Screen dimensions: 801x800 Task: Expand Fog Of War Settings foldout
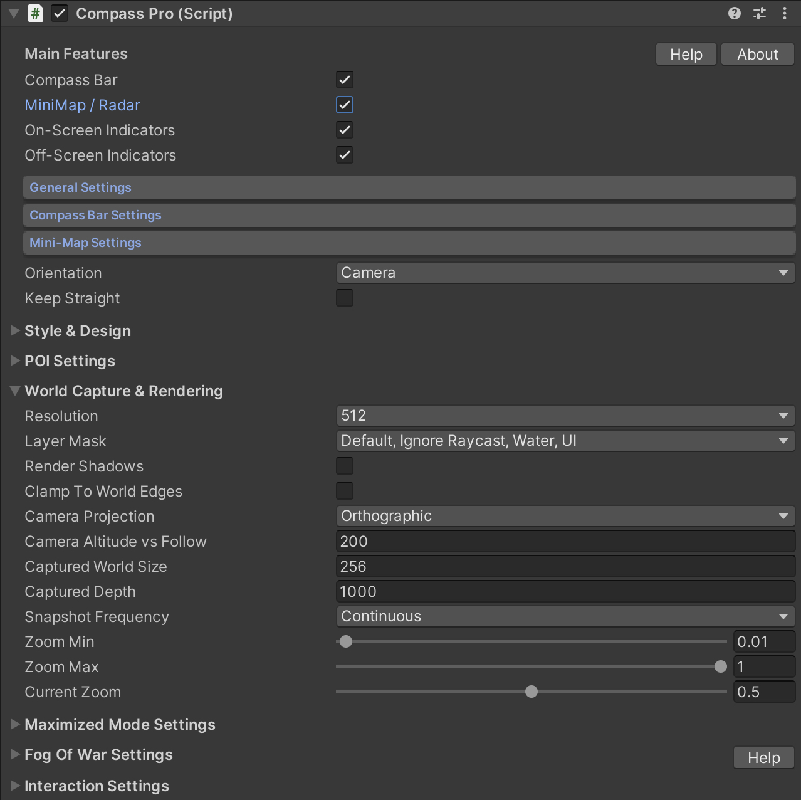pyautogui.click(x=16, y=754)
